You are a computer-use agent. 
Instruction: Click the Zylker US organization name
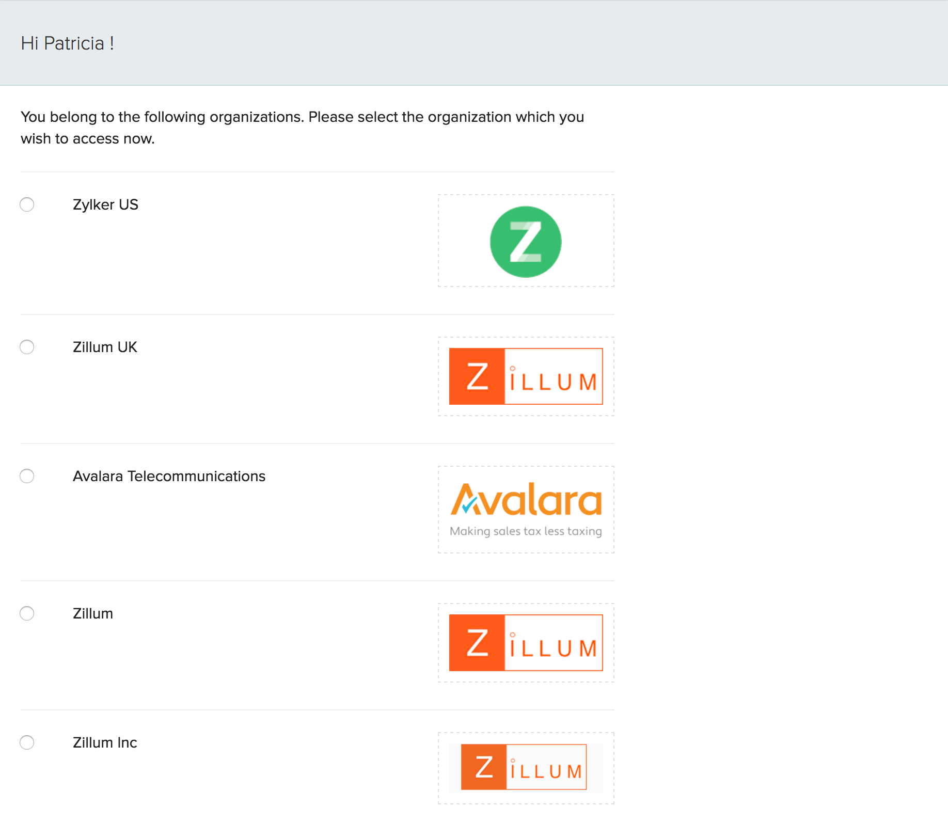(x=105, y=204)
